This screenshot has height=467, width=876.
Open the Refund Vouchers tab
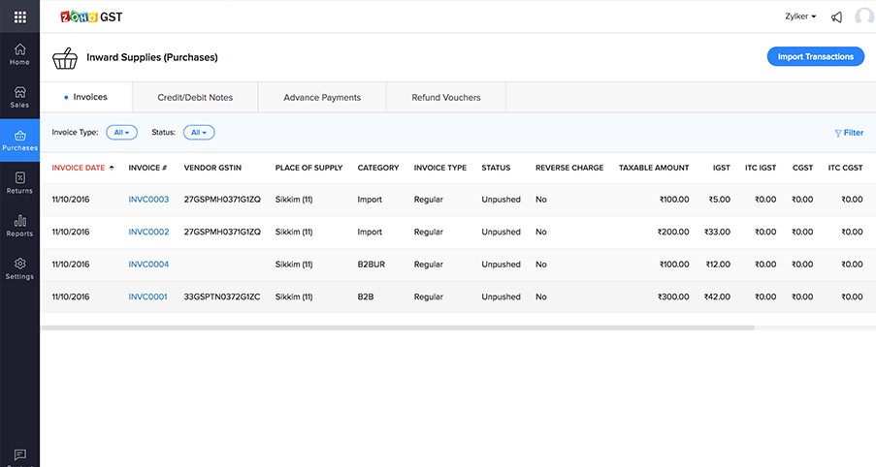(445, 98)
